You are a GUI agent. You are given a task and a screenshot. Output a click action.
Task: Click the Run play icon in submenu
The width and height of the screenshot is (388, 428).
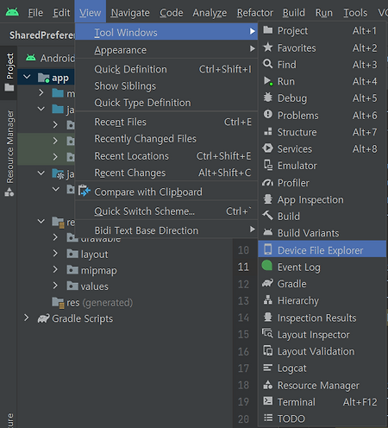[x=268, y=81]
